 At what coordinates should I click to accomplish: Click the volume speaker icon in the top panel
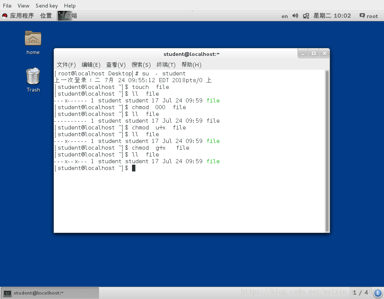point(295,16)
